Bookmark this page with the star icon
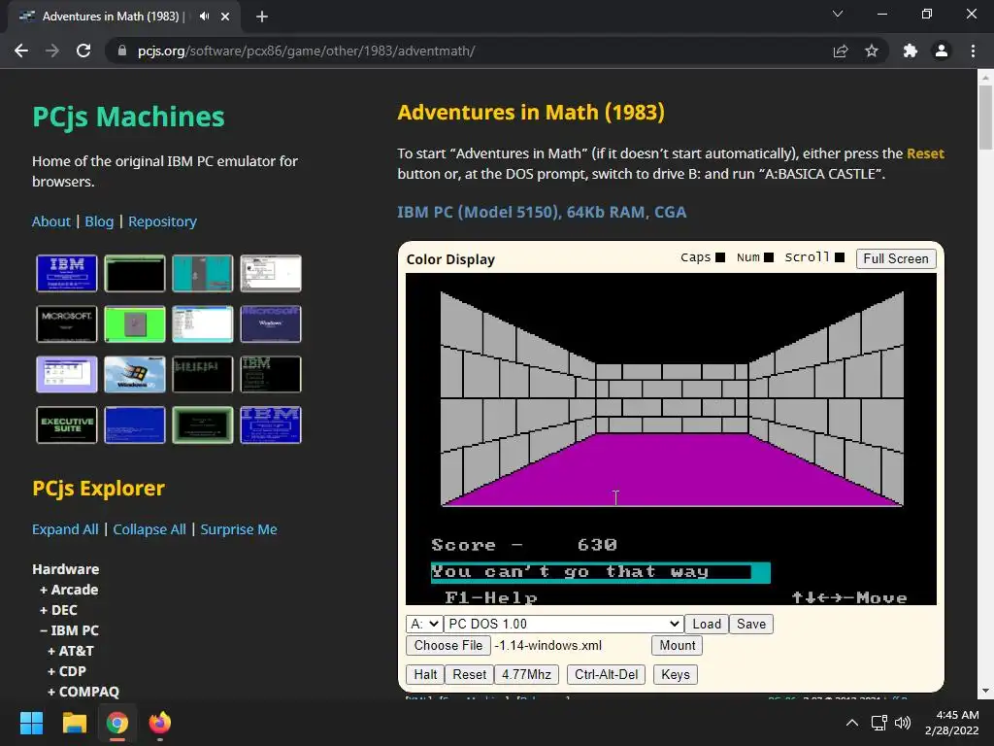The width and height of the screenshot is (994, 746). coord(872,51)
